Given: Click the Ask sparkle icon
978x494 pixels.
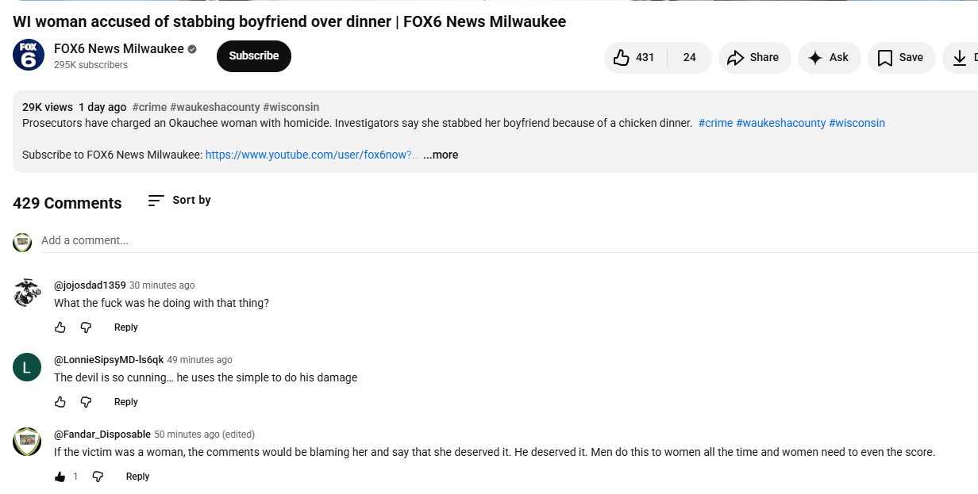Looking at the screenshot, I should tap(815, 57).
